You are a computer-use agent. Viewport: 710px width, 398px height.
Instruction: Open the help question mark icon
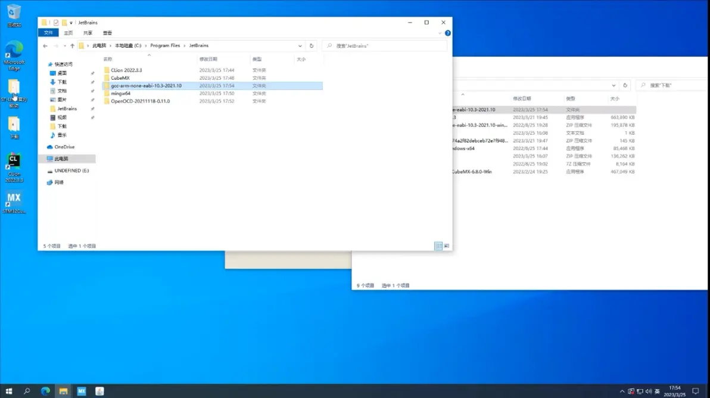point(447,33)
